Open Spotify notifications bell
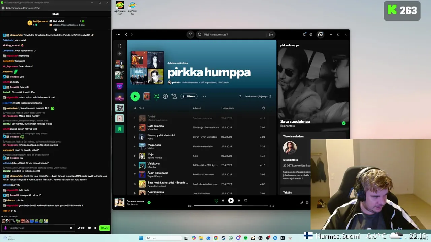 click(304, 34)
